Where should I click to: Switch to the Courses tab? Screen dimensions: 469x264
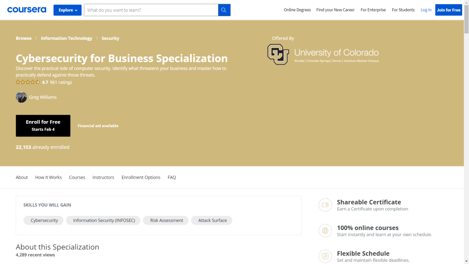pos(77,177)
